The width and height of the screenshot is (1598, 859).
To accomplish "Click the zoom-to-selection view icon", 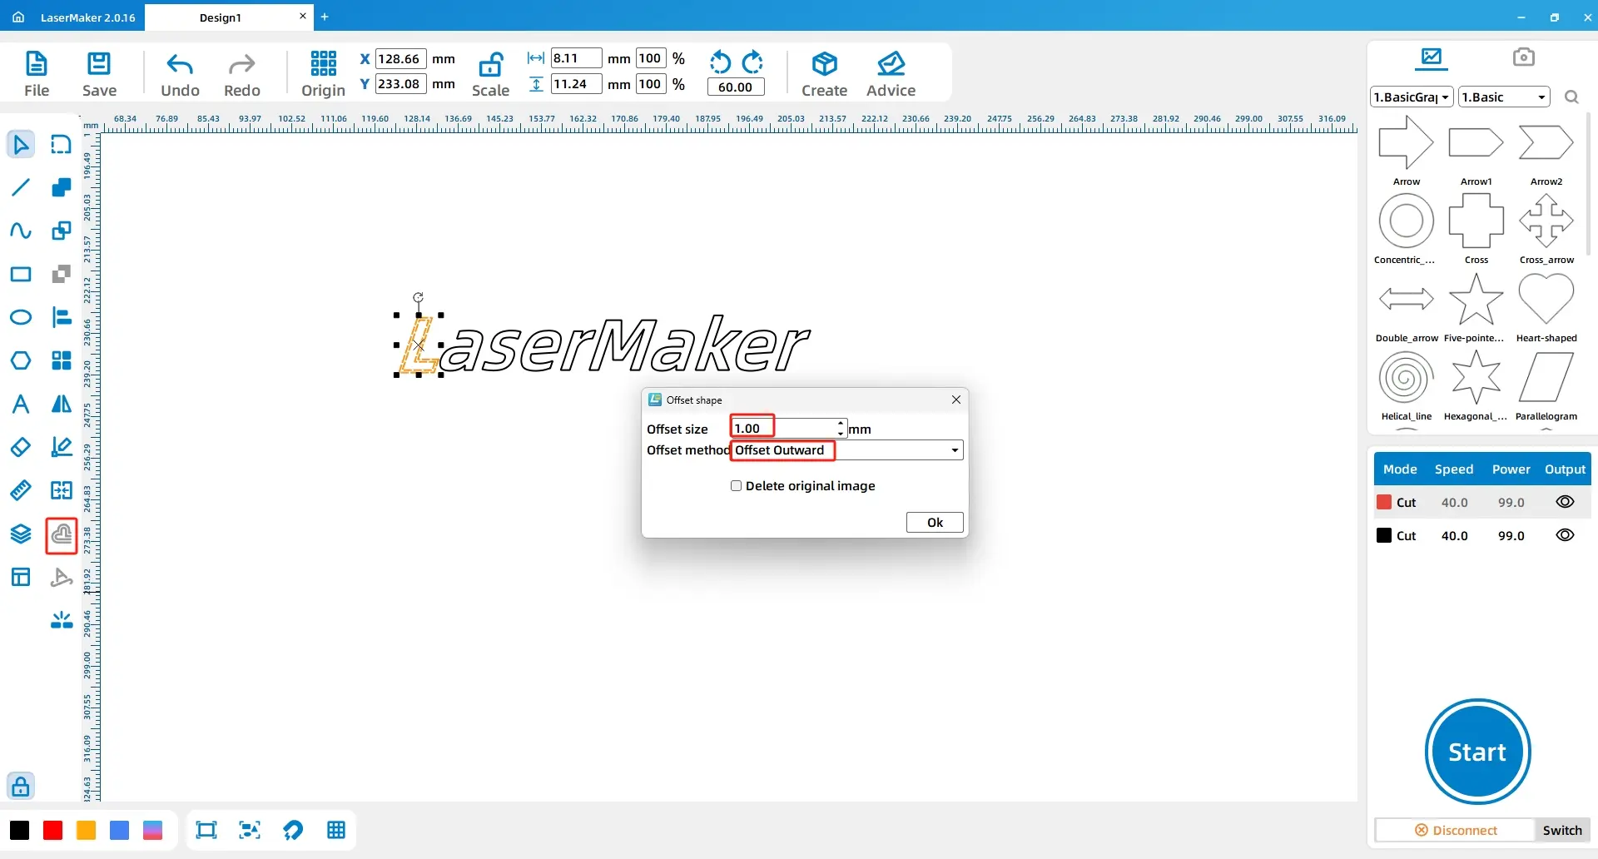I will pos(250,830).
